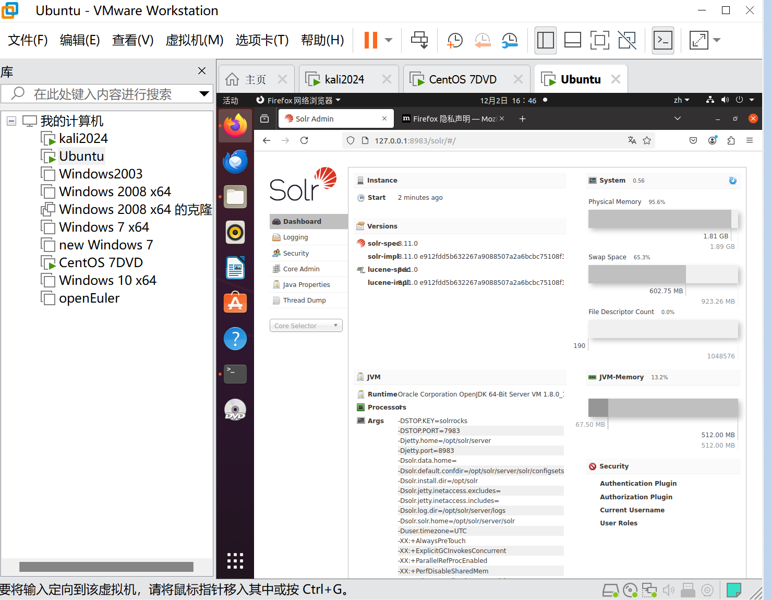Toggle the thumbnail bar view icon
771x600 pixels.
573,40
